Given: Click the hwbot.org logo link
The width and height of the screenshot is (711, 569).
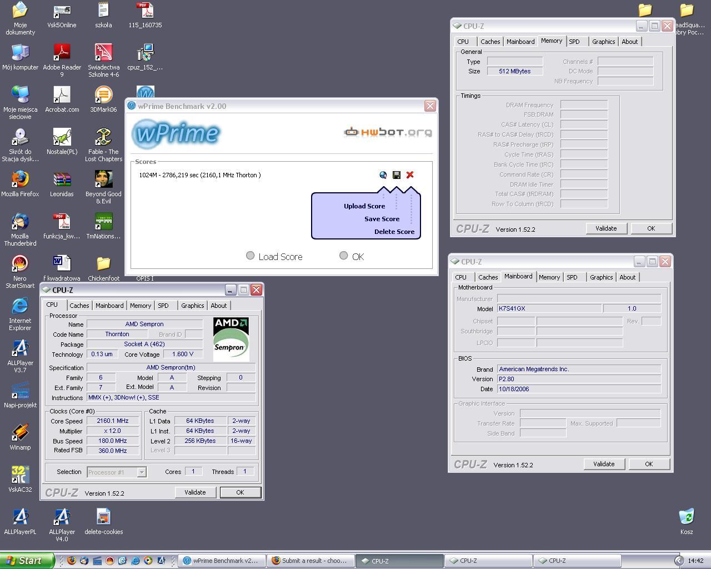Looking at the screenshot, I should coord(388,132).
